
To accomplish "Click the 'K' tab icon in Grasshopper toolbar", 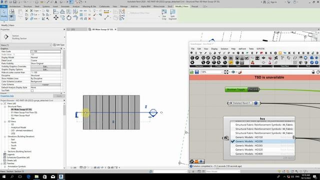I will tap(289, 53).
